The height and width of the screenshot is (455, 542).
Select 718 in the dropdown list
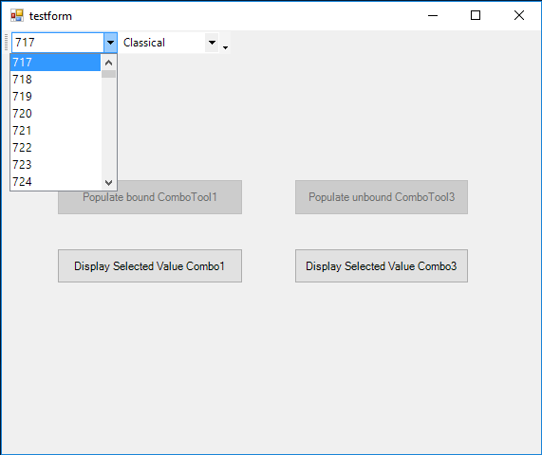click(x=55, y=80)
